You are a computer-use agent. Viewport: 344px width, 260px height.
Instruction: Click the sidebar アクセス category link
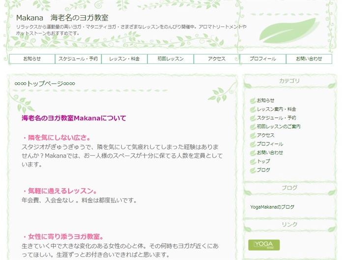click(265, 135)
